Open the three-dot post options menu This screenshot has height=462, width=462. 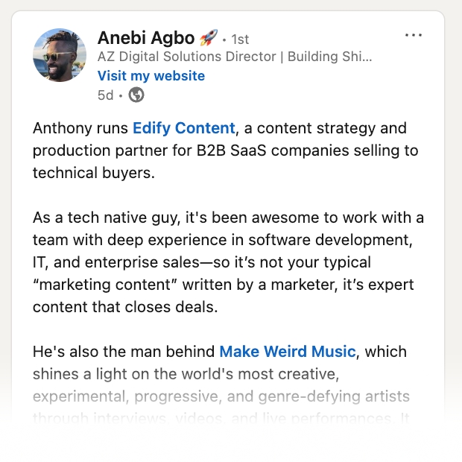pyautogui.click(x=413, y=36)
